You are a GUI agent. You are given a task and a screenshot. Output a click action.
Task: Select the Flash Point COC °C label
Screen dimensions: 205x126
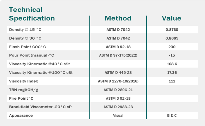[28, 47]
